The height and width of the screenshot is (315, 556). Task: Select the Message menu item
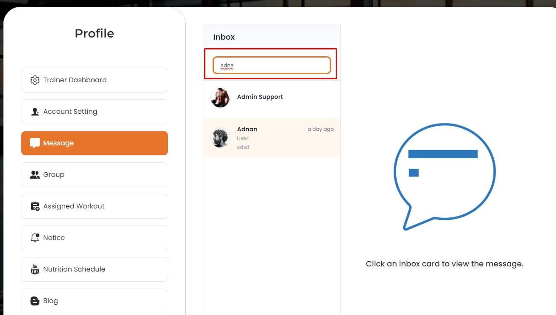(94, 143)
